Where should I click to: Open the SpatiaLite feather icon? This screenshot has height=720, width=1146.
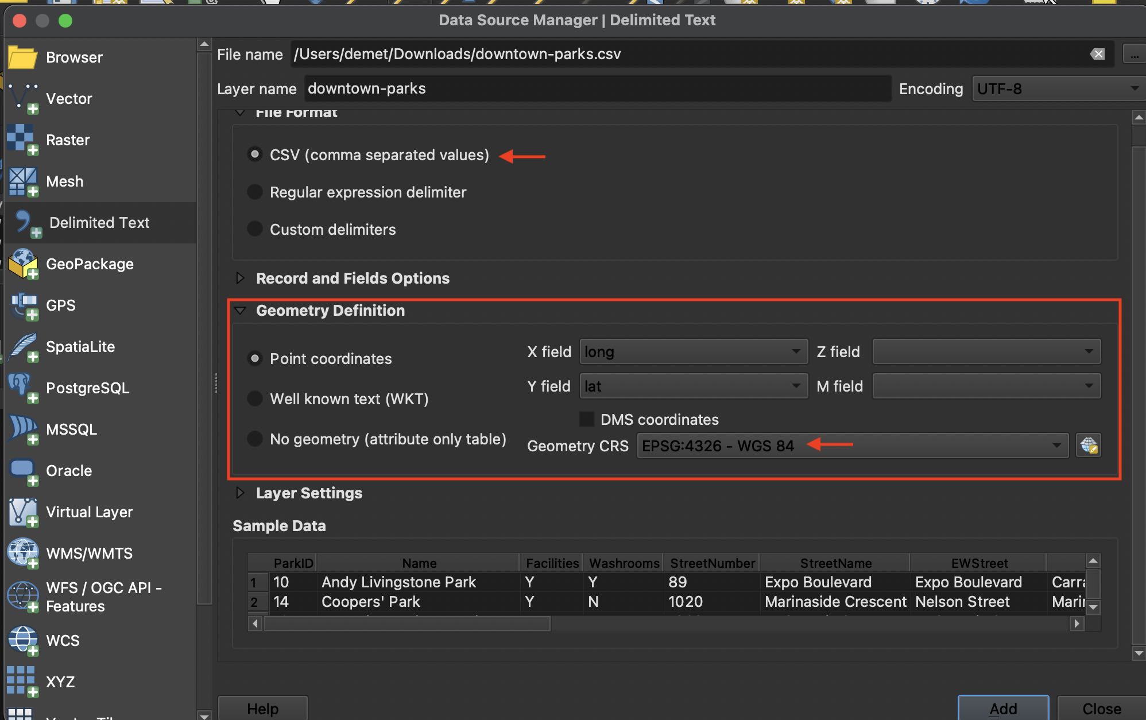(23, 347)
